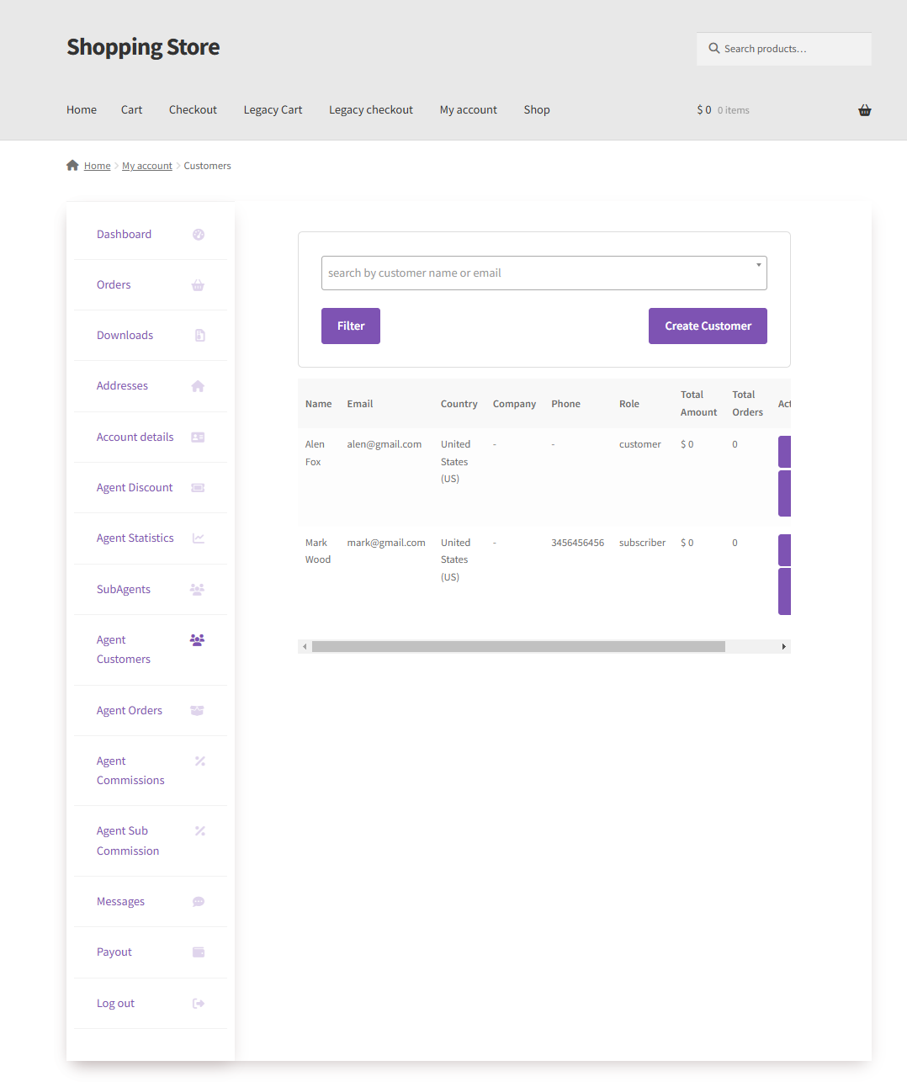
Task: Click the breadcrumb home icon
Action: point(72,166)
